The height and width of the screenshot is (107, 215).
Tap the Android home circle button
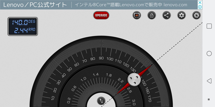(x=209, y=53)
